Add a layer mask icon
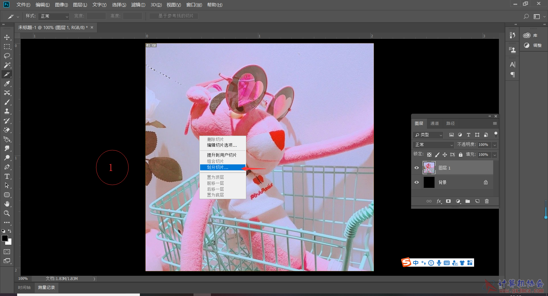This screenshot has height=296, width=548. [448, 201]
